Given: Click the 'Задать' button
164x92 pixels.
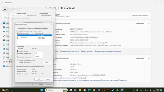Looking at the screenshot, I should (47, 63).
